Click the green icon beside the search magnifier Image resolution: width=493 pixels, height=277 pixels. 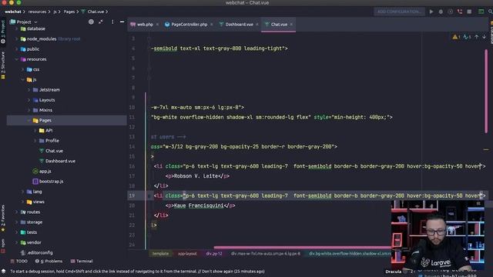click(x=481, y=12)
